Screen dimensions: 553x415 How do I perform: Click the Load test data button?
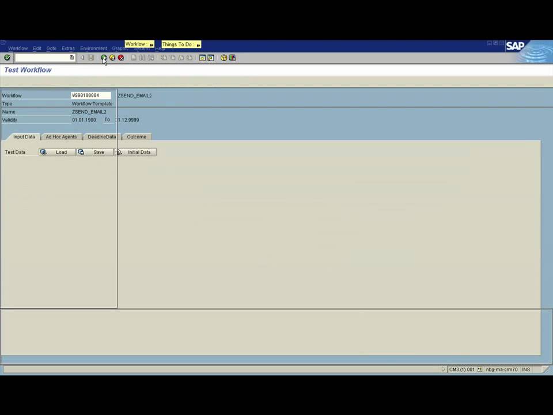57,152
